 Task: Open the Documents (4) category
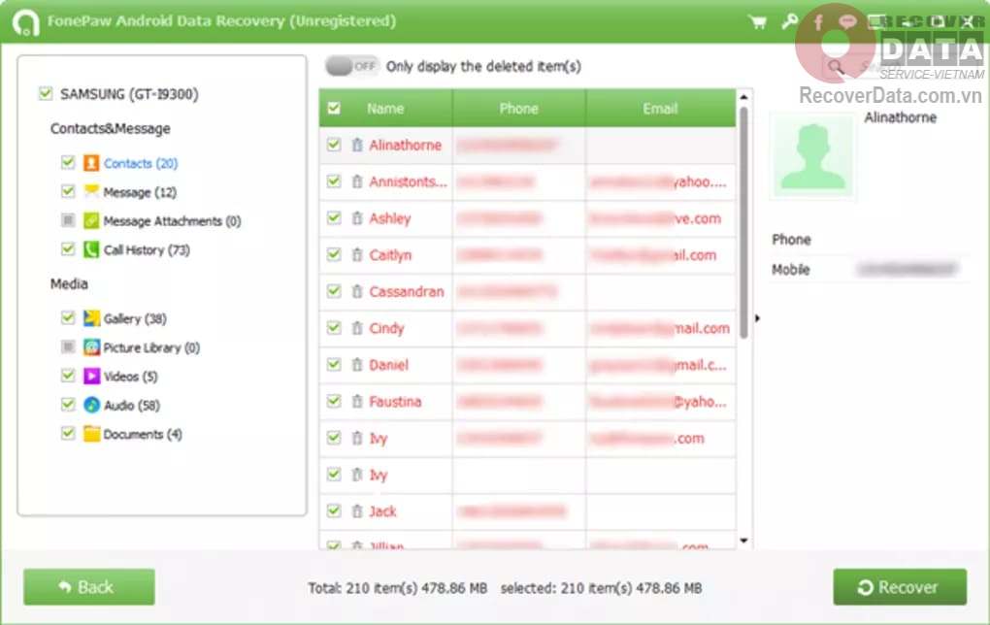click(143, 435)
